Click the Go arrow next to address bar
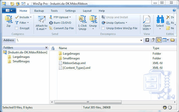179x112 pixels. [x=147, y=40]
